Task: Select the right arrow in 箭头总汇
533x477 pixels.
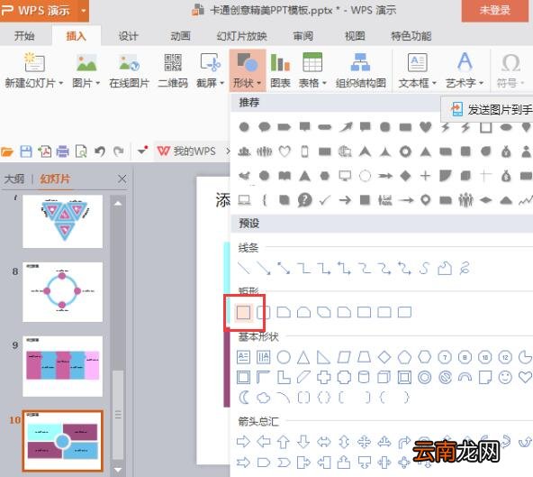Action: (243, 442)
